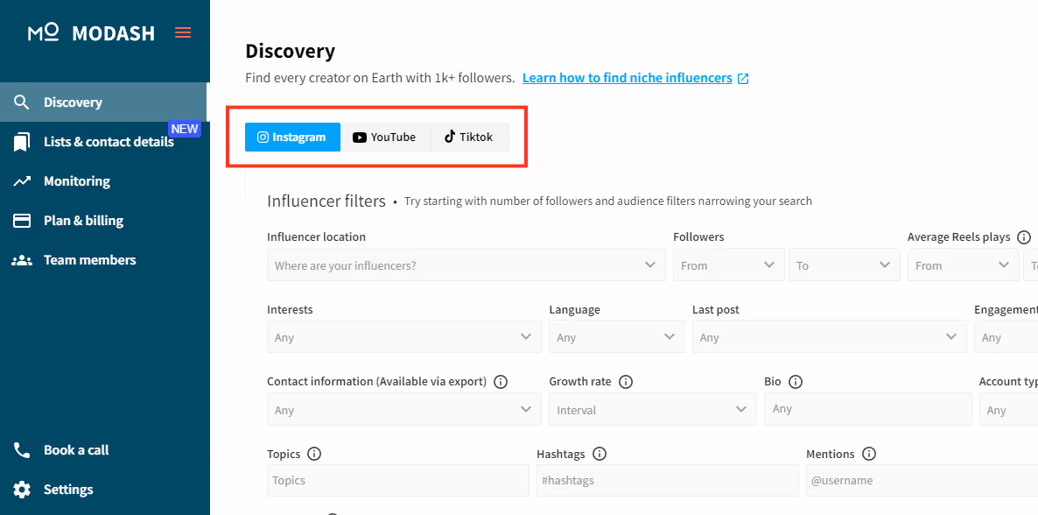Collapse sidebar with hamburger menu icon
This screenshot has width=1038, height=515.
point(183,32)
